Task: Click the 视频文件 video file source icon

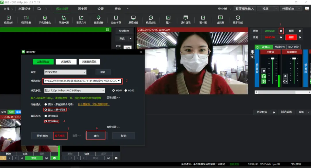Action: [8, 20]
